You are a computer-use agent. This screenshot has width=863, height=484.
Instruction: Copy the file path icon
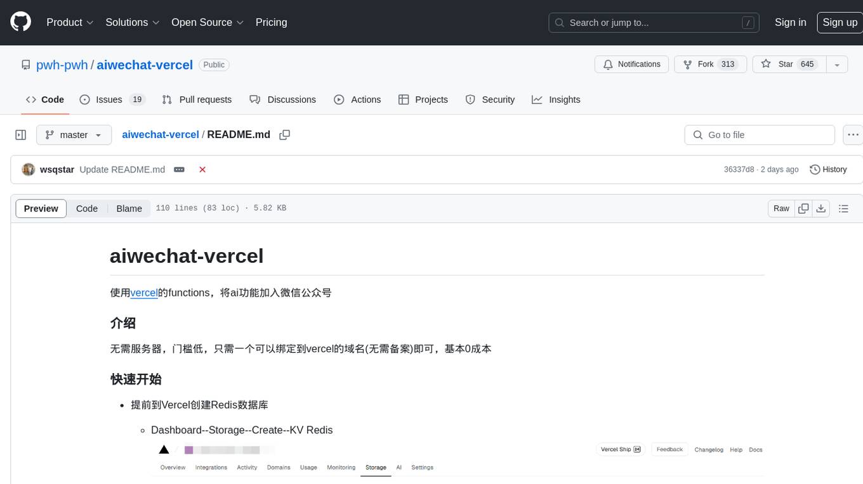285,135
